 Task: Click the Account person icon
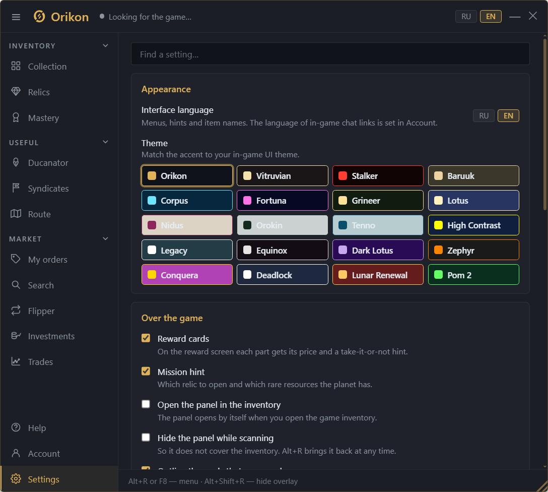16,453
